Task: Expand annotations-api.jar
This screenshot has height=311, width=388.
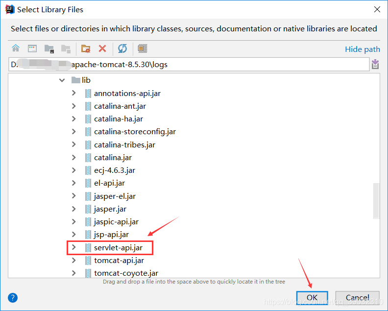Action: pos(74,93)
